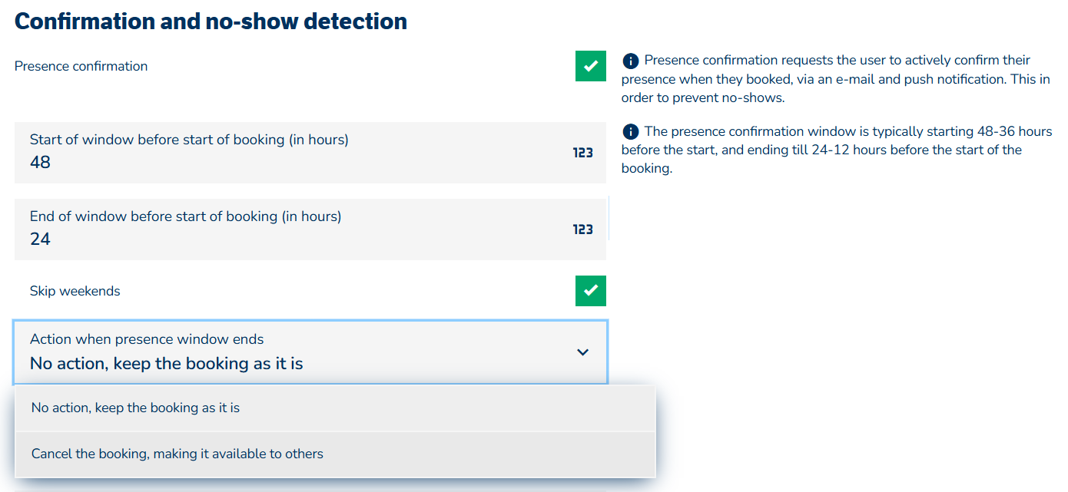
Task: Click the 'Presence confirmation' row label
Action: 81,67
